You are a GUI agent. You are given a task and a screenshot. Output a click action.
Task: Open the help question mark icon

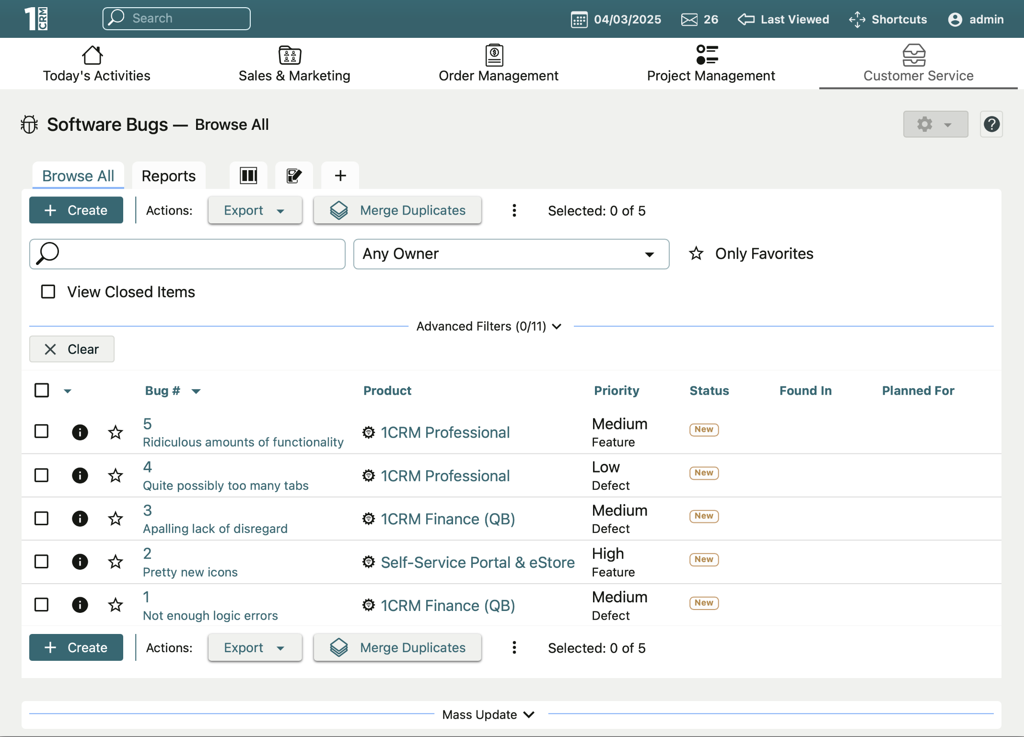point(991,125)
